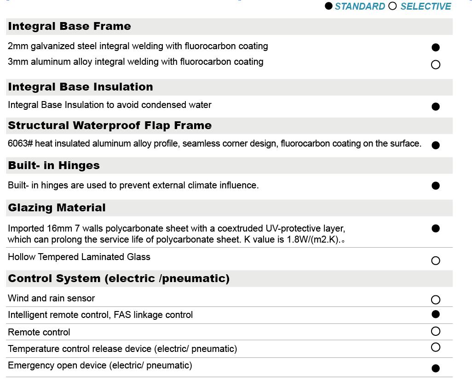Click the Emergency open device filled dot

click(436, 368)
